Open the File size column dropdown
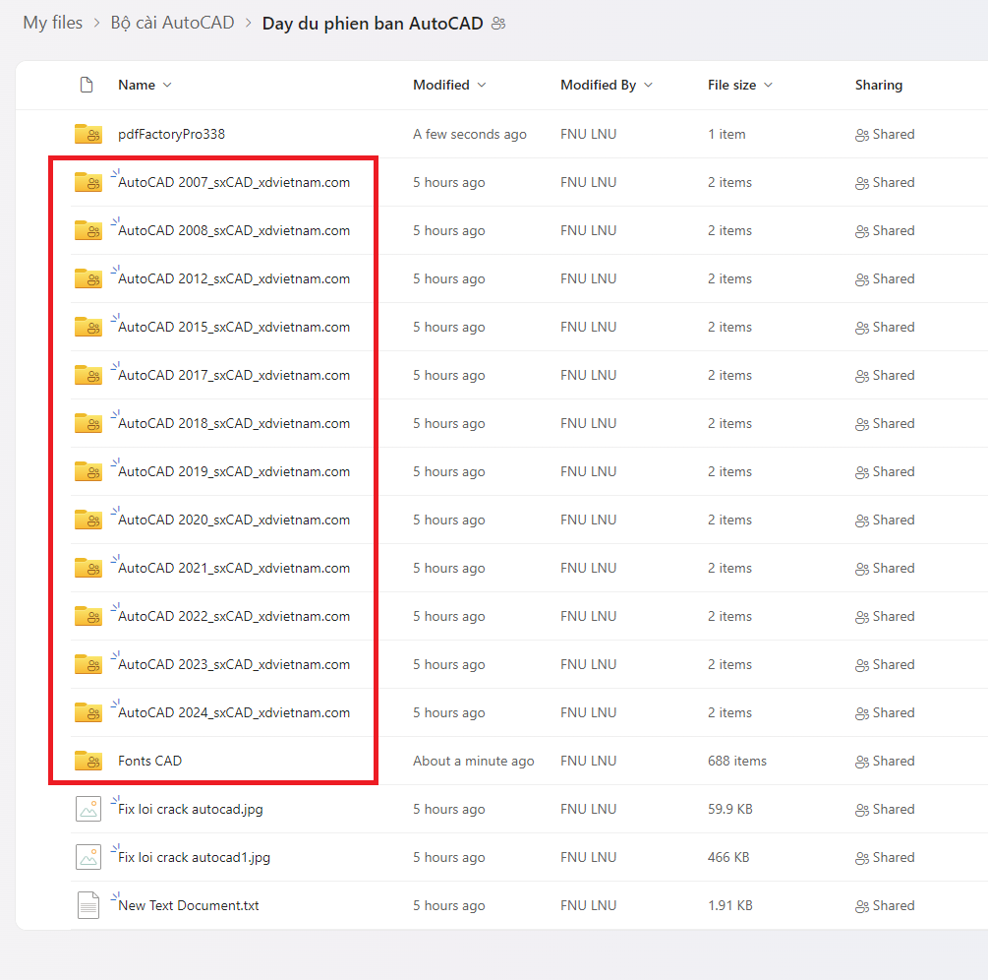This screenshot has width=988, height=980. tap(768, 86)
